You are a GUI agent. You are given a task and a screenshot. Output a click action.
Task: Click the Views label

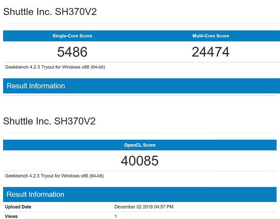coord(11,216)
